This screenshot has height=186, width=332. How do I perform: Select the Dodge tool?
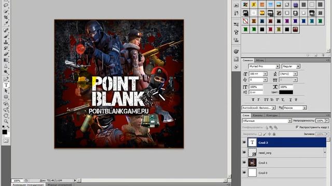point(6,72)
